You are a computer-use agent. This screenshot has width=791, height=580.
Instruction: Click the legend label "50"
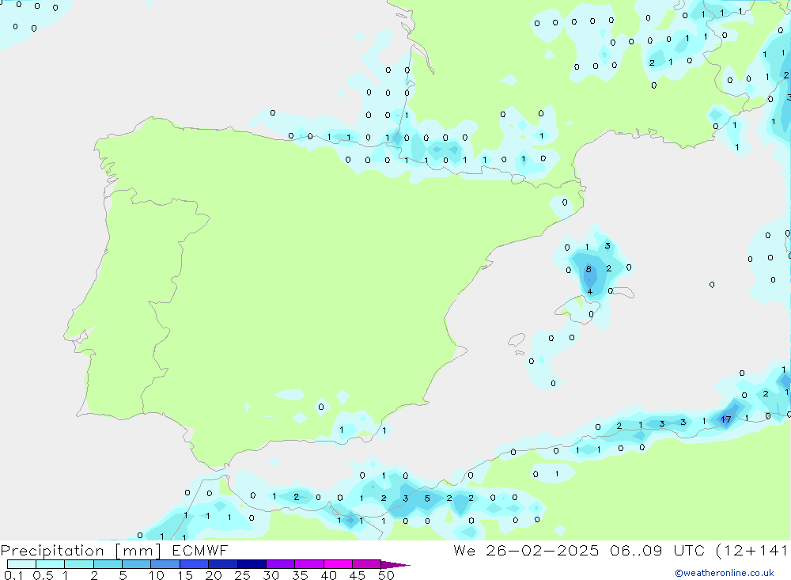click(x=387, y=575)
